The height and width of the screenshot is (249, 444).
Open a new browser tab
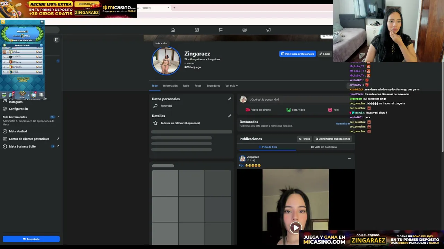[x=174, y=8]
